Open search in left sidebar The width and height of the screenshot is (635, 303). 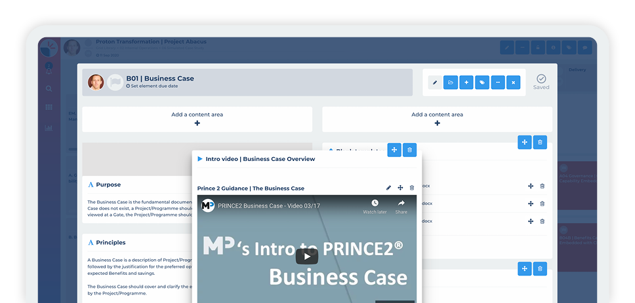tap(49, 88)
